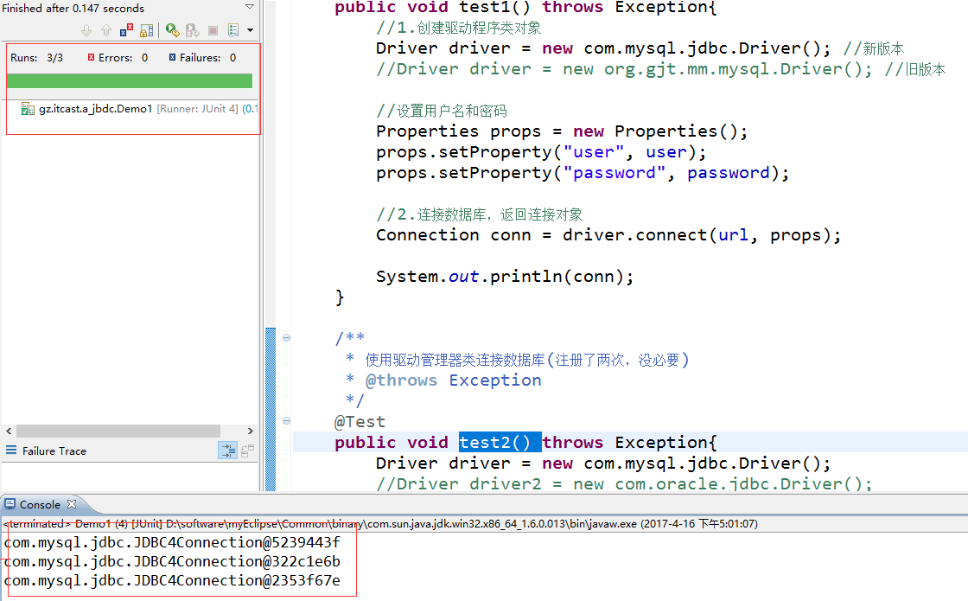The height and width of the screenshot is (601, 968).
Task: Click '@Test' annotation above test2
Action: pos(360,422)
